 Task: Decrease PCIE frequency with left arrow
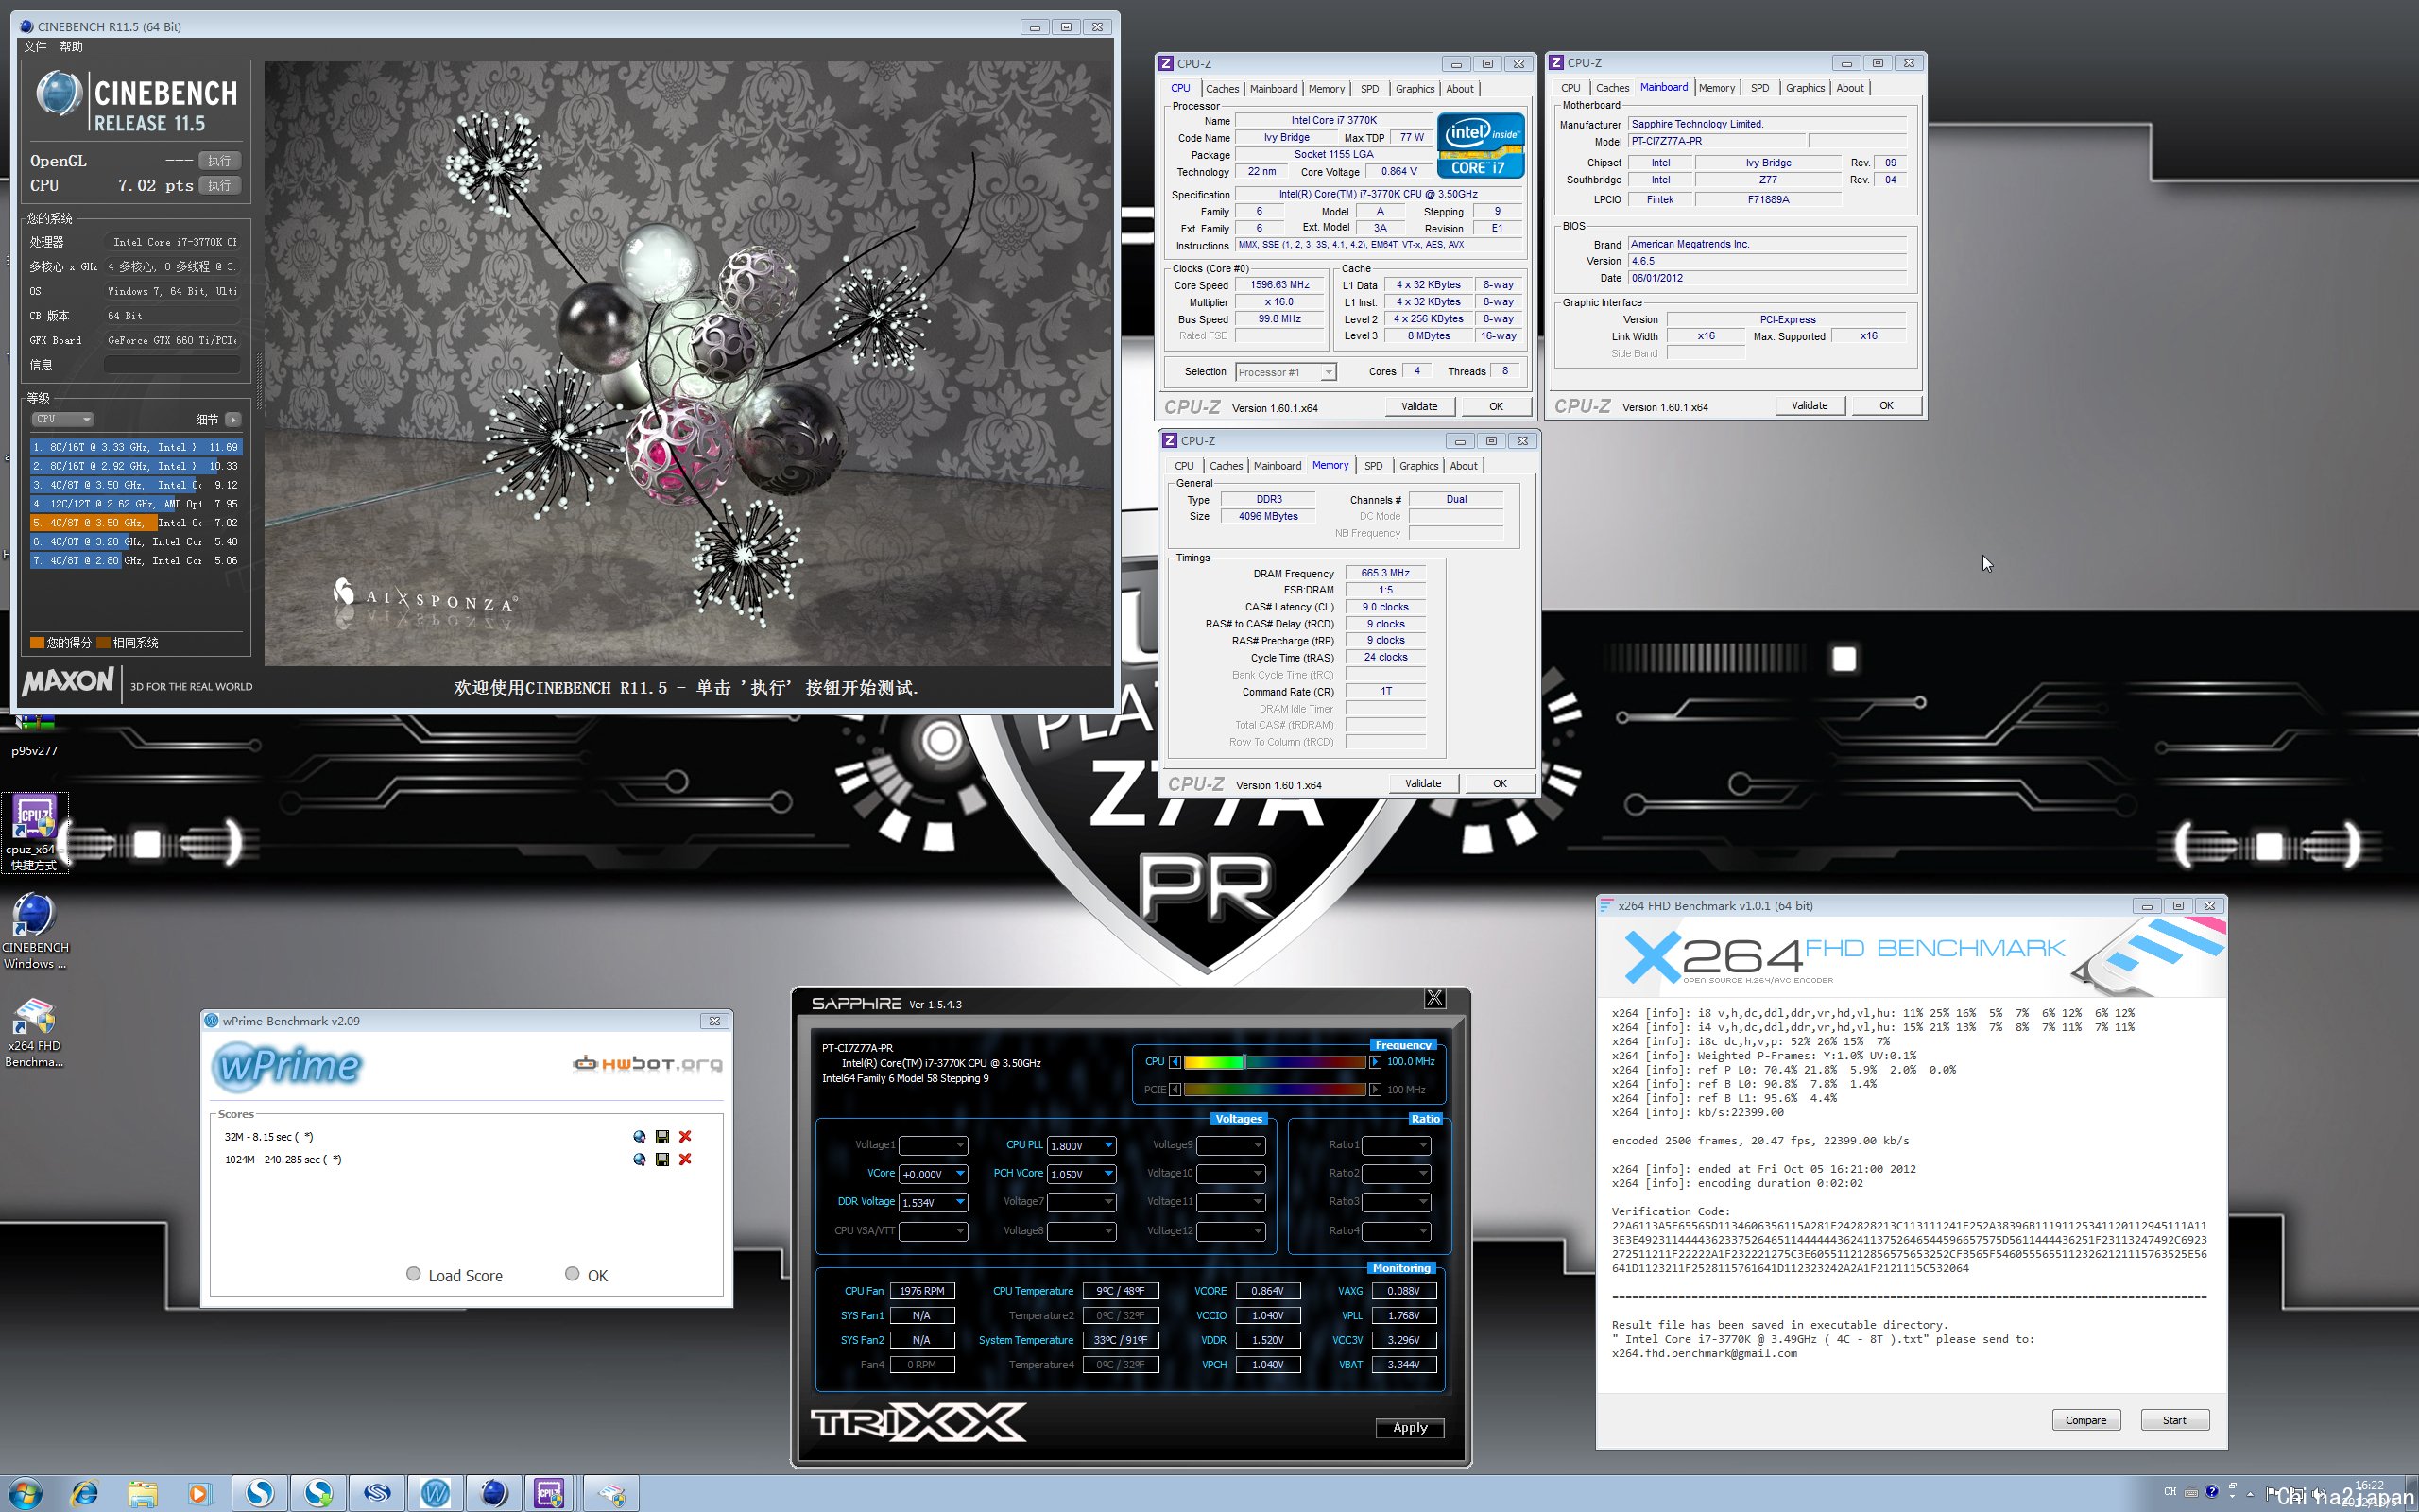[x=1175, y=1089]
